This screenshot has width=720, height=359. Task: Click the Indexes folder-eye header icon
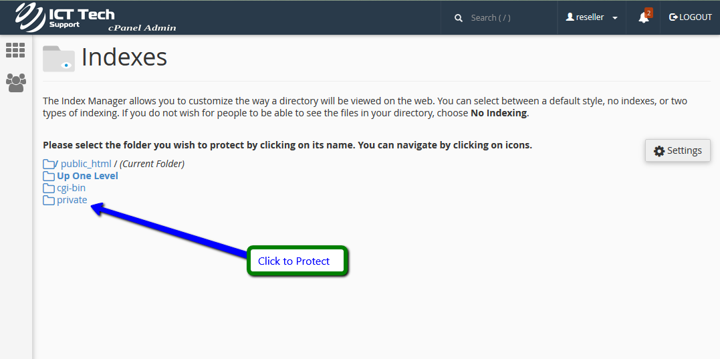coord(59,59)
